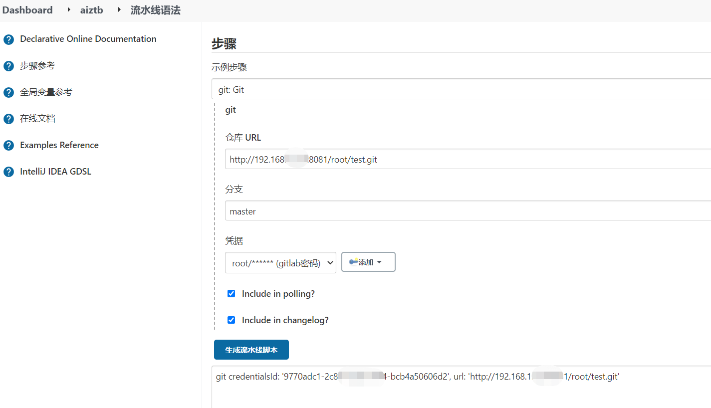711x408 pixels.
Task: Click 生成流水线脚本 button
Action: click(251, 350)
